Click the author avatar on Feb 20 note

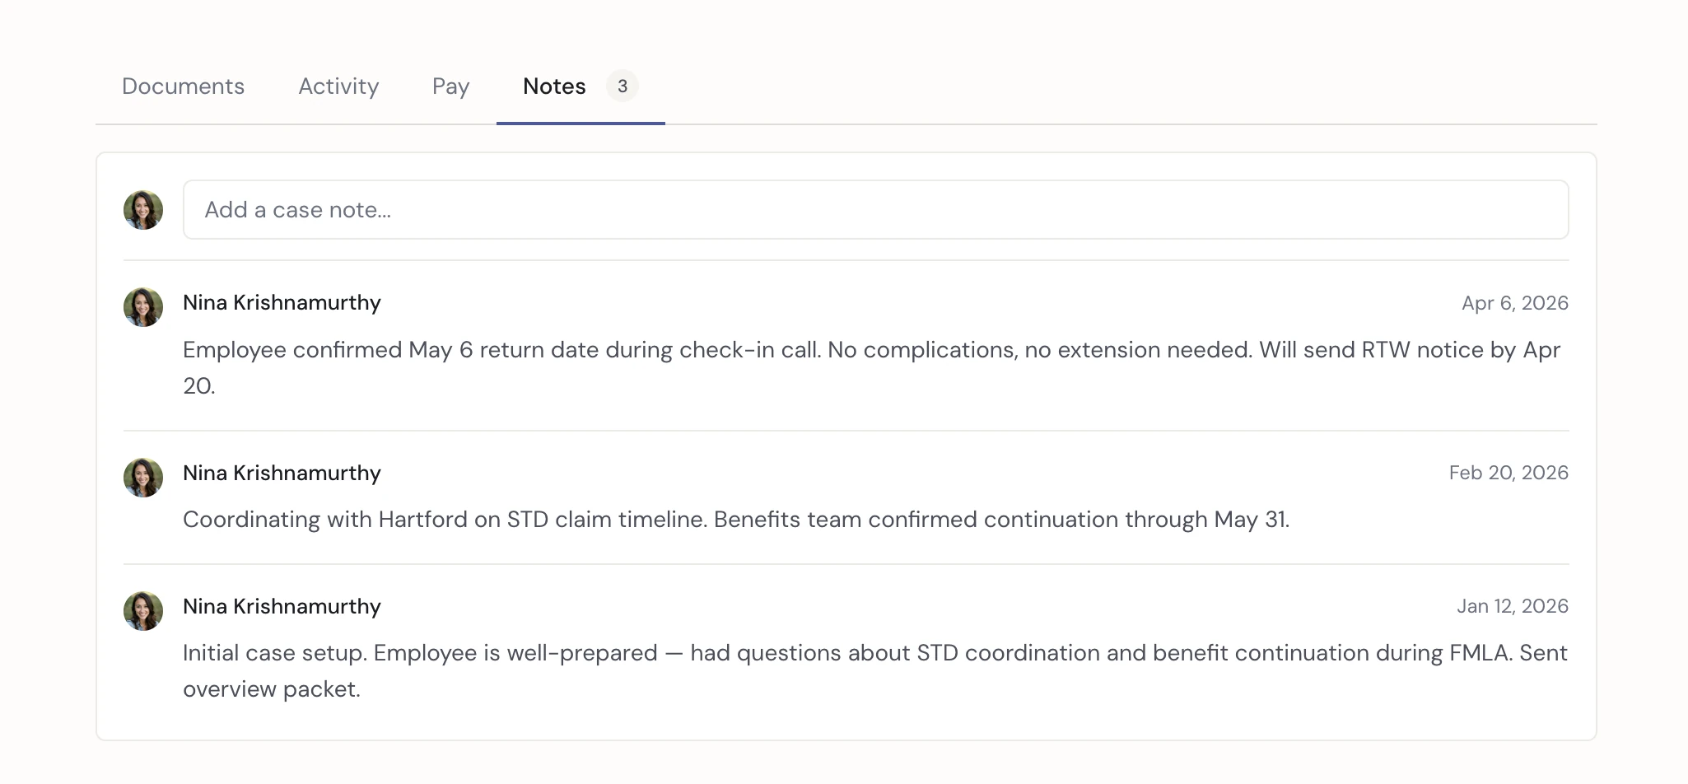click(x=143, y=478)
